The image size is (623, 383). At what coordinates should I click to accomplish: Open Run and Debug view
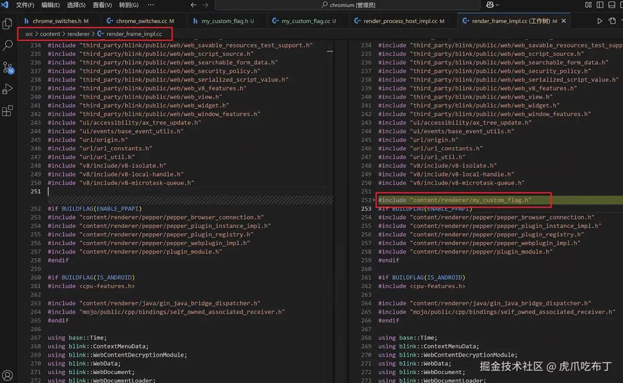tap(7, 89)
